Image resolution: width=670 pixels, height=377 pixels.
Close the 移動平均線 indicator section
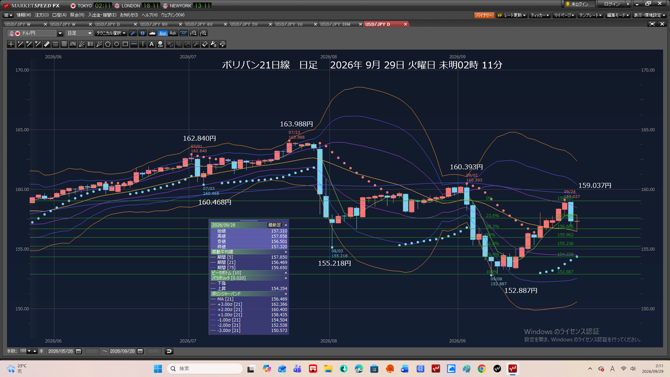coord(286,252)
